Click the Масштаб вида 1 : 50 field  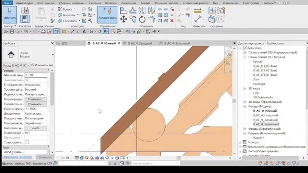pos(36,75)
